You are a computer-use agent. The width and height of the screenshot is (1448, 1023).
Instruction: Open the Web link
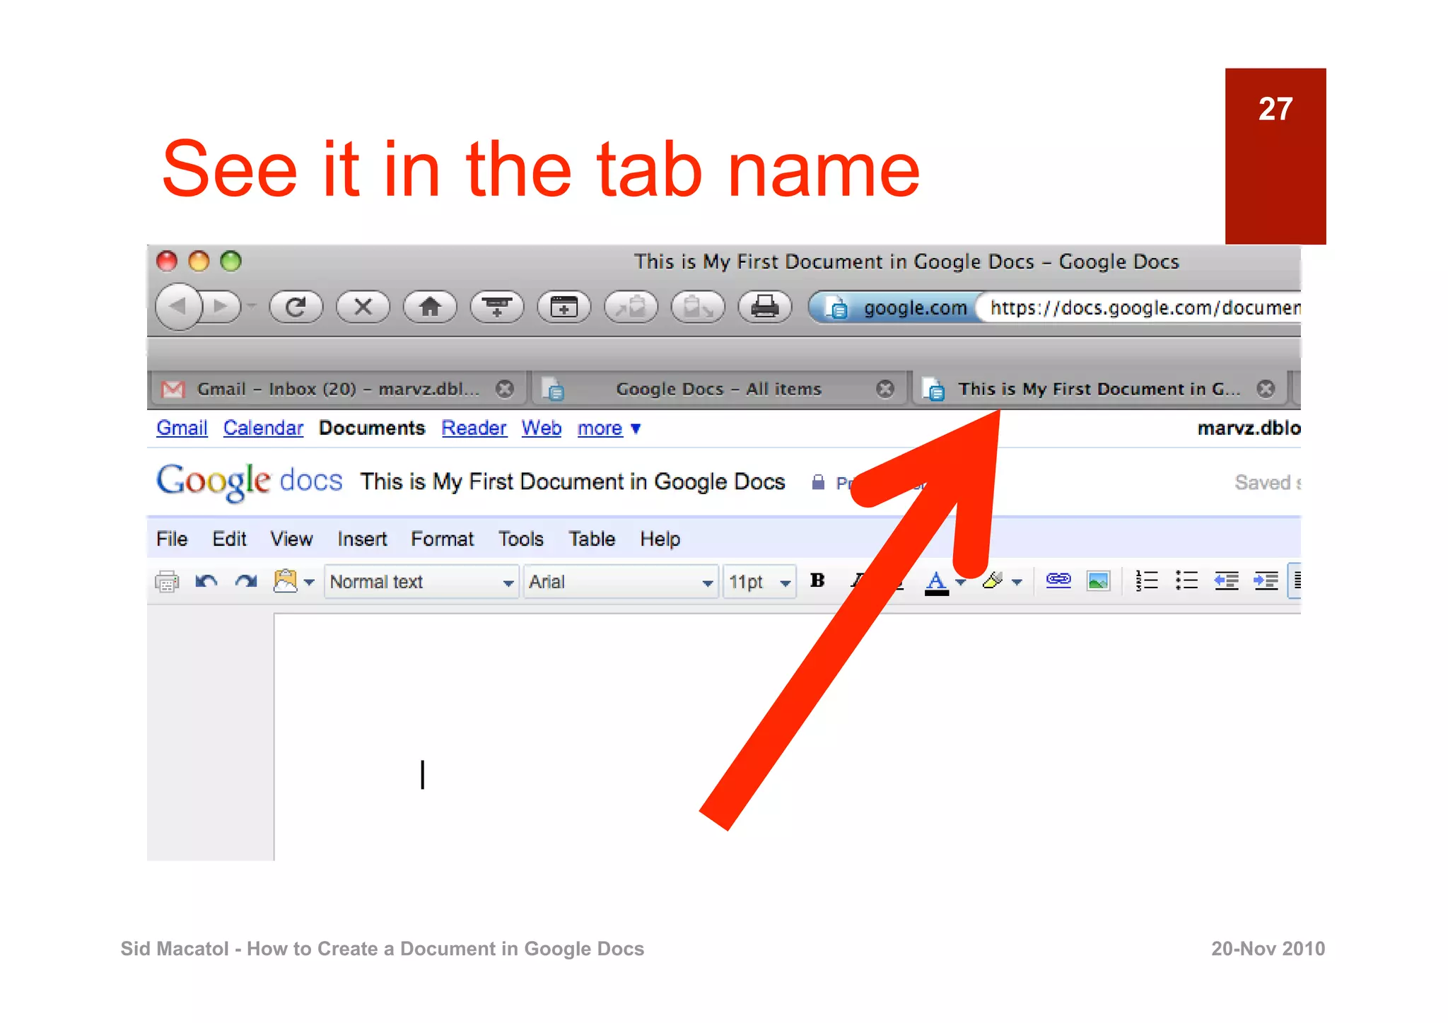541,428
